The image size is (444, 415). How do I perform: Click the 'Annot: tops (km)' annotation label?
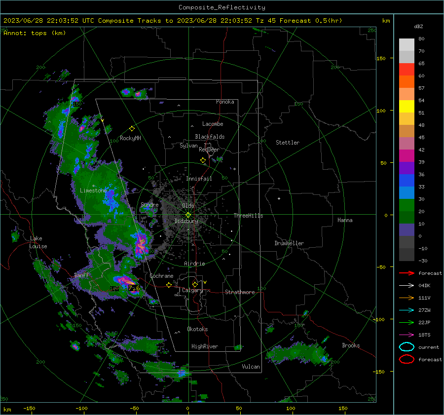click(35, 33)
